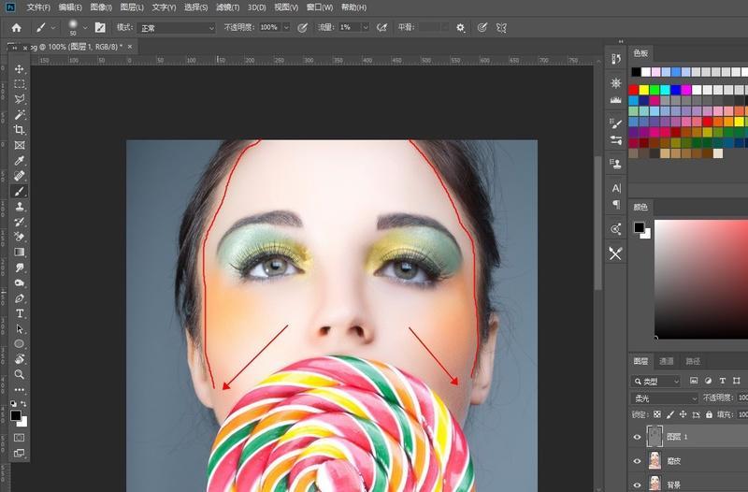The image size is (748, 492).
Task: Open tool preset picker arrow
Action: pyautogui.click(x=53, y=28)
